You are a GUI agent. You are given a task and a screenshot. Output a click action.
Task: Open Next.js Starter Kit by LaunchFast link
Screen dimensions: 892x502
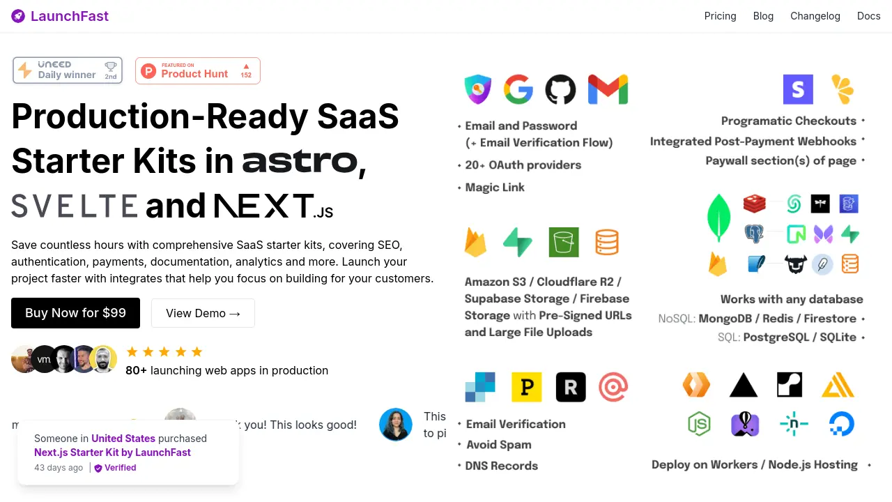click(112, 452)
